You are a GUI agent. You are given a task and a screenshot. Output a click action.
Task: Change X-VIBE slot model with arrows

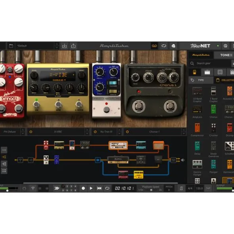tap(87, 132)
